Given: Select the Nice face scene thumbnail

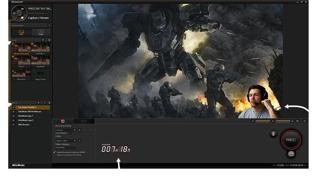Looking at the screenshot, I should click(21, 74).
